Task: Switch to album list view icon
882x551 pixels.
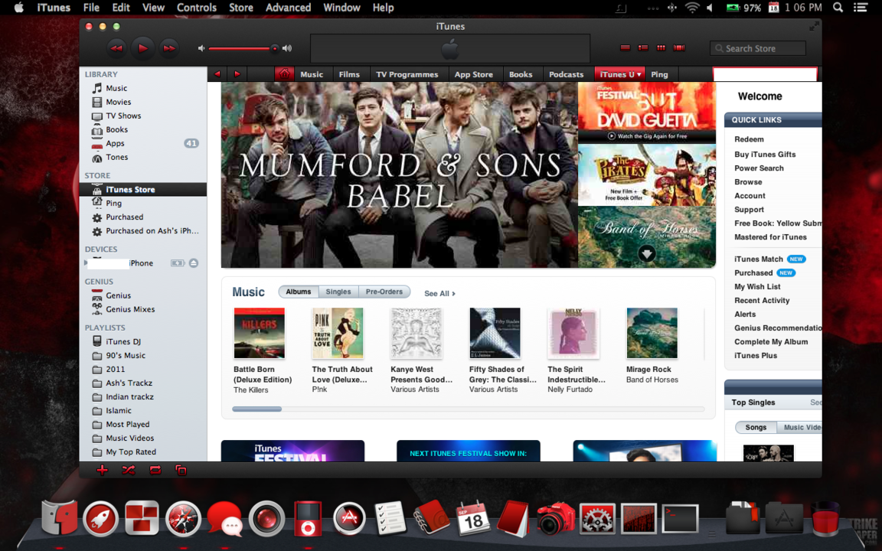Action: point(643,47)
